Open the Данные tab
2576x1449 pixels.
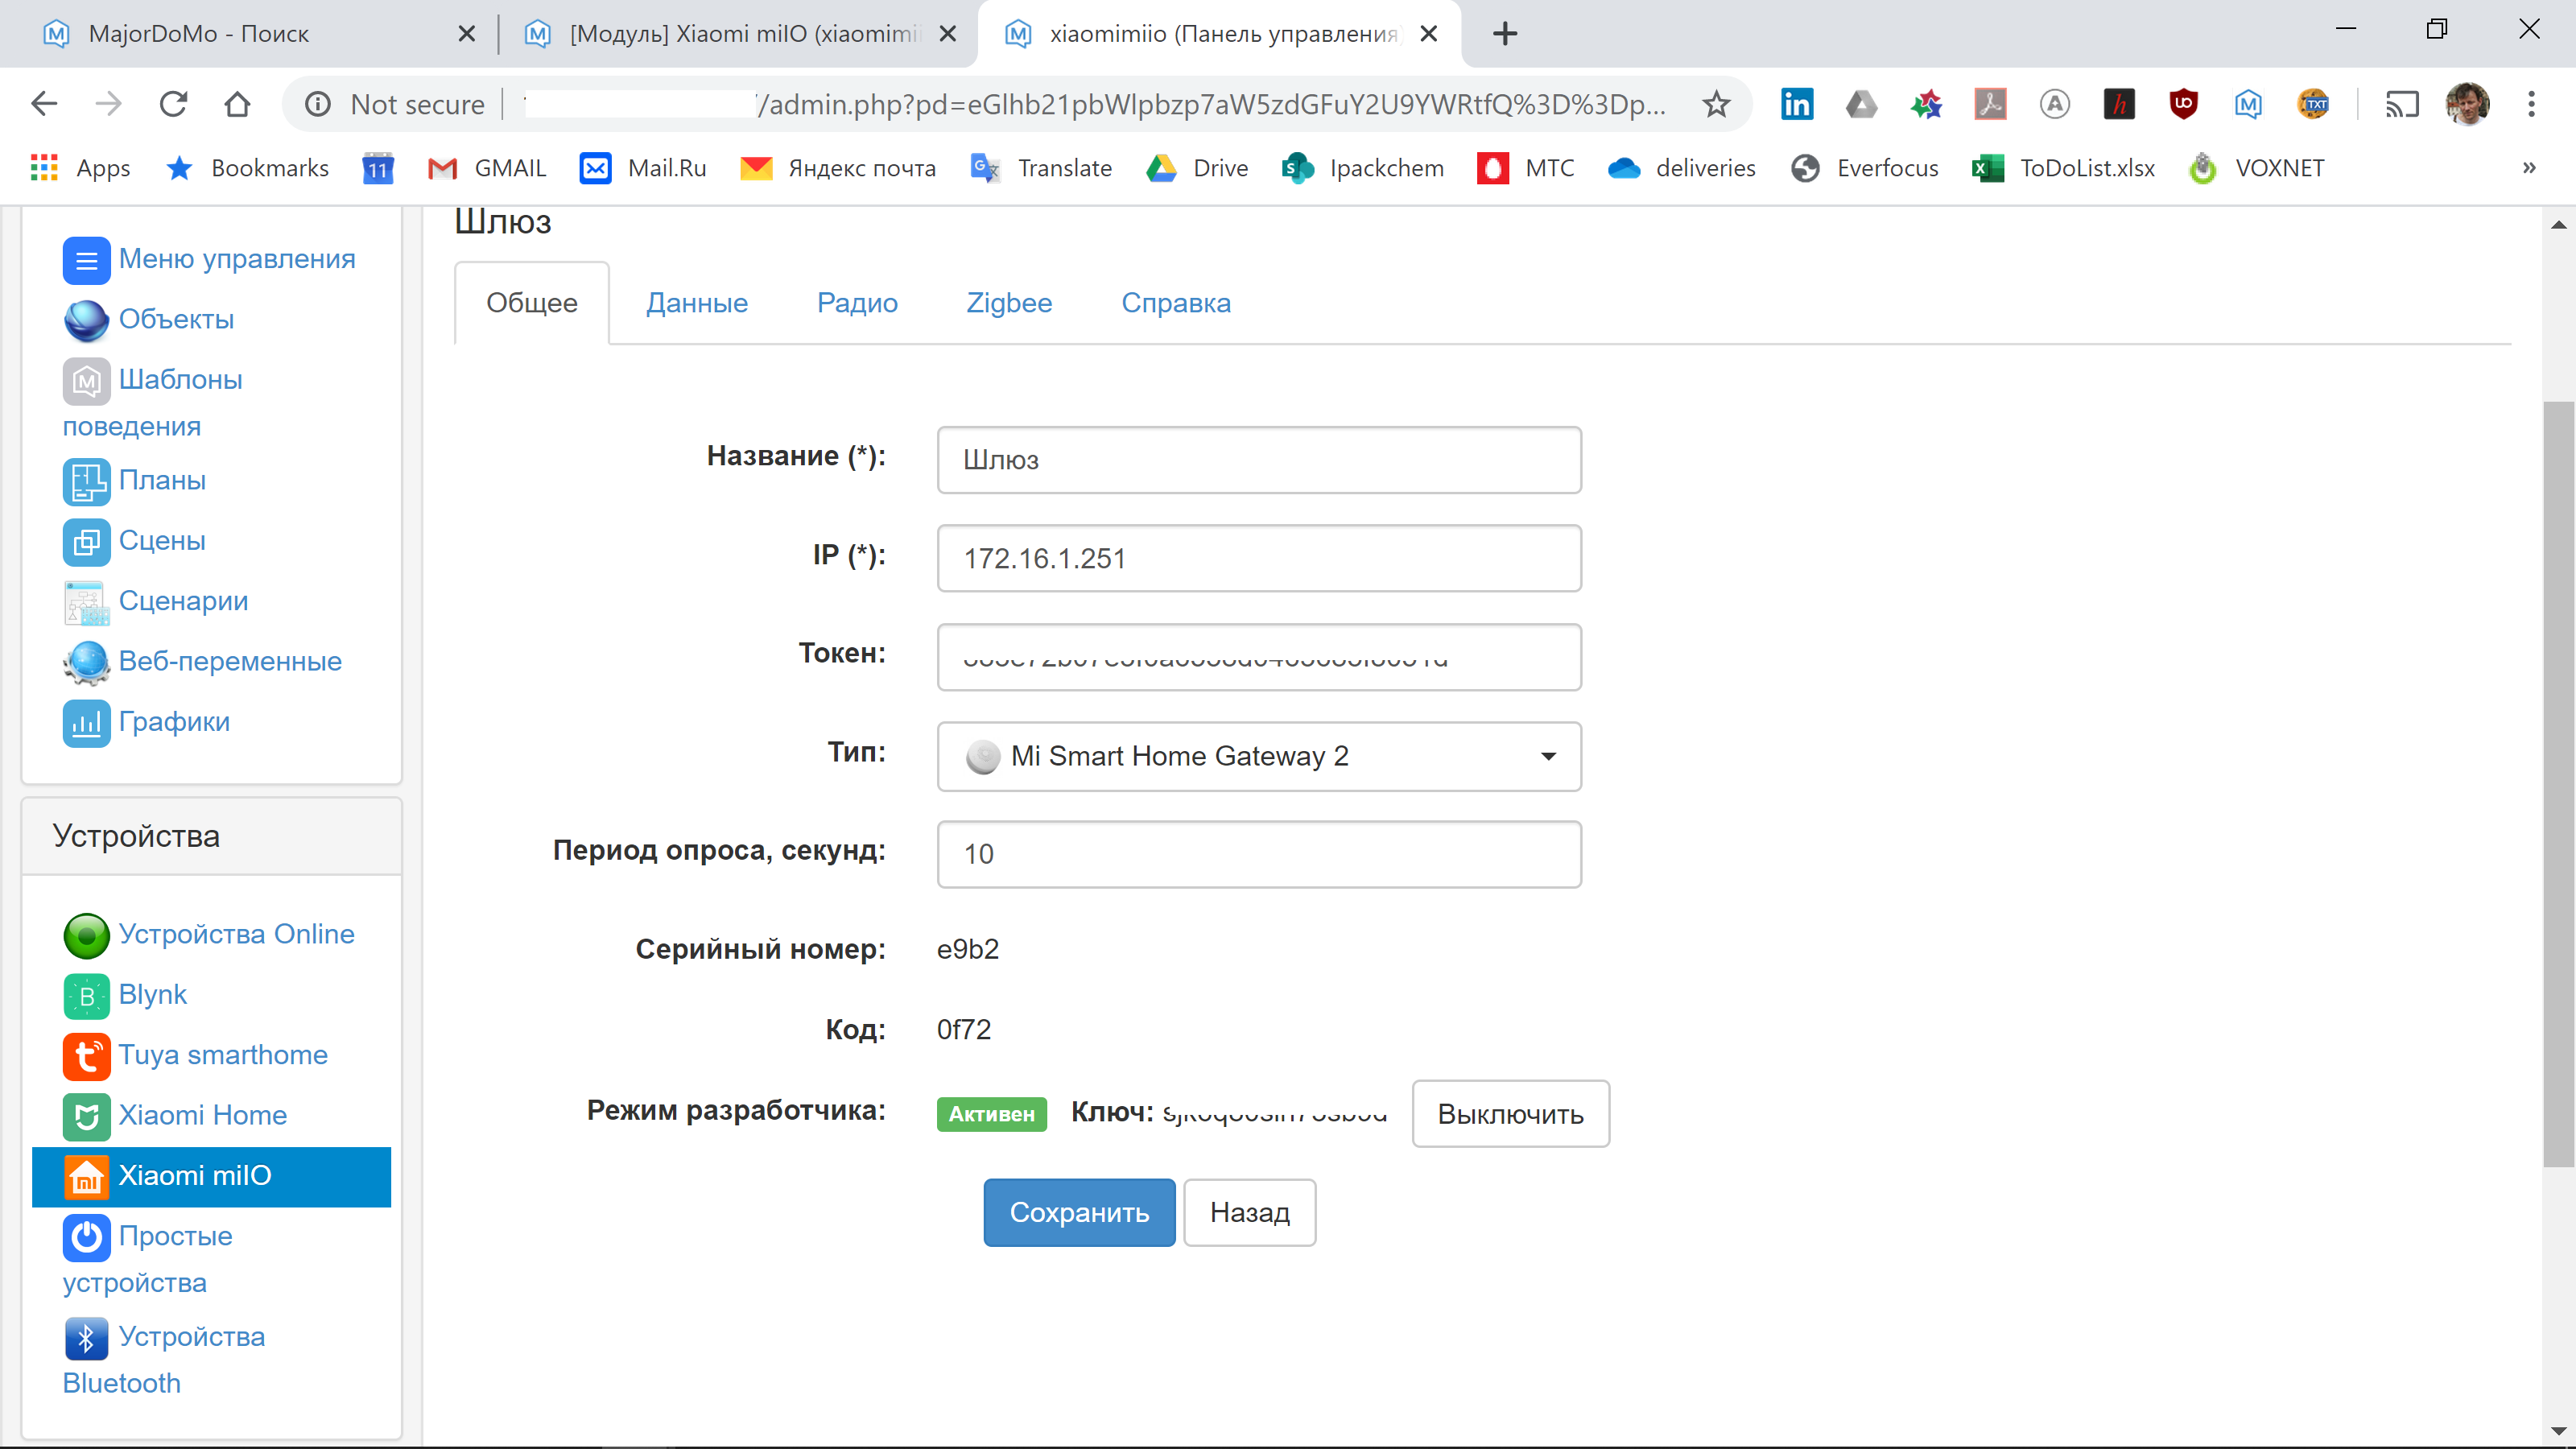point(697,303)
